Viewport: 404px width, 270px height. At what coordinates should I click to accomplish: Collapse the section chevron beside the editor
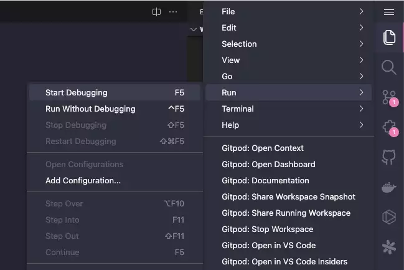pyautogui.click(x=193, y=29)
